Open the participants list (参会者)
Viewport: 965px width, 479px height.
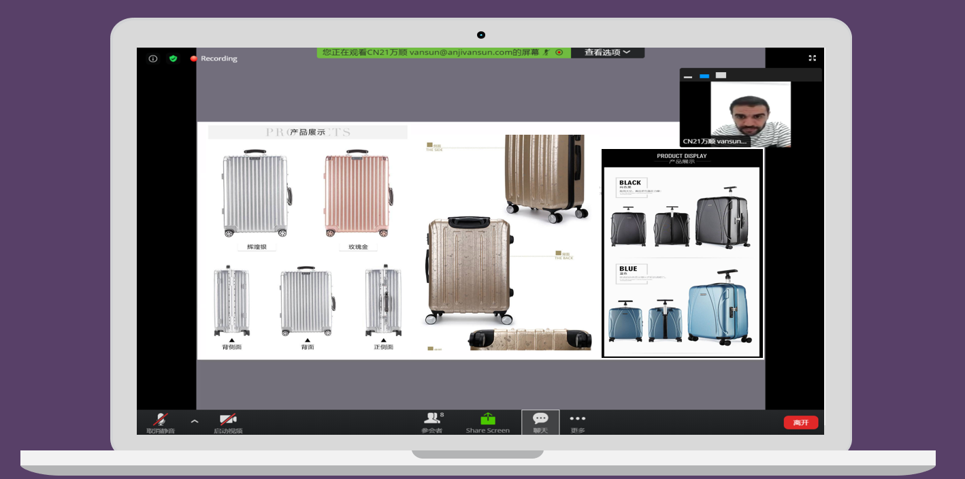click(431, 423)
